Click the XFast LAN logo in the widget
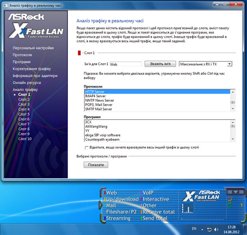The image size is (247, 235). [x=201, y=196]
